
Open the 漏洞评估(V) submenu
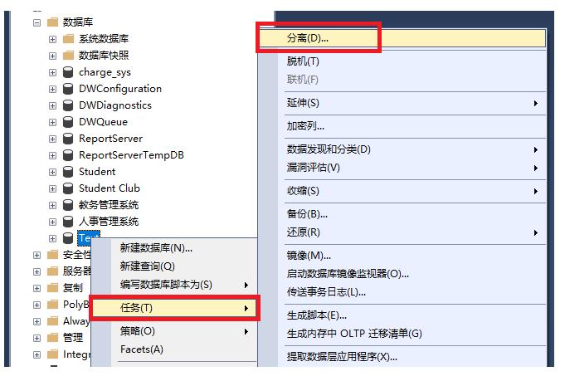(x=402, y=168)
